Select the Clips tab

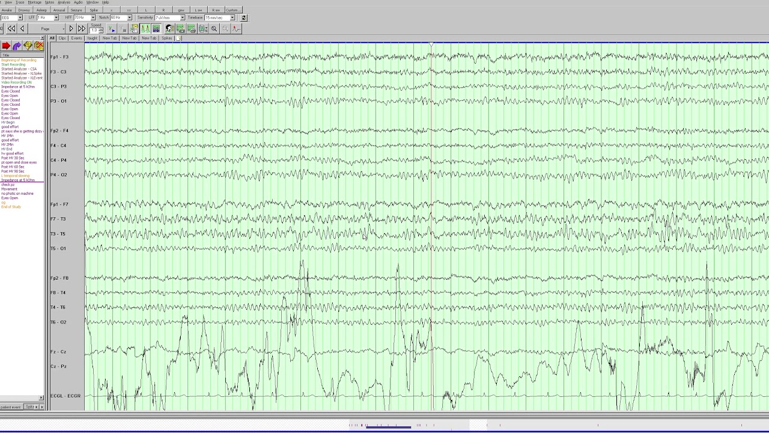coord(62,38)
